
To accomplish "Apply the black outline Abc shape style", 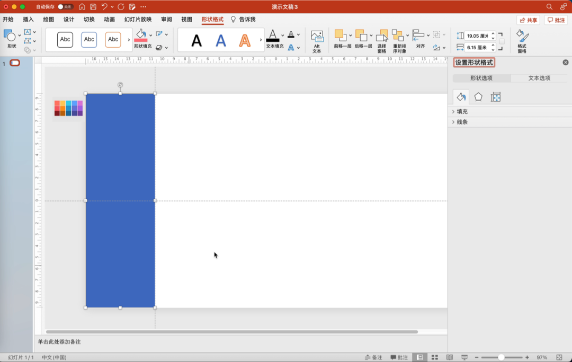I will pos(65,39).
